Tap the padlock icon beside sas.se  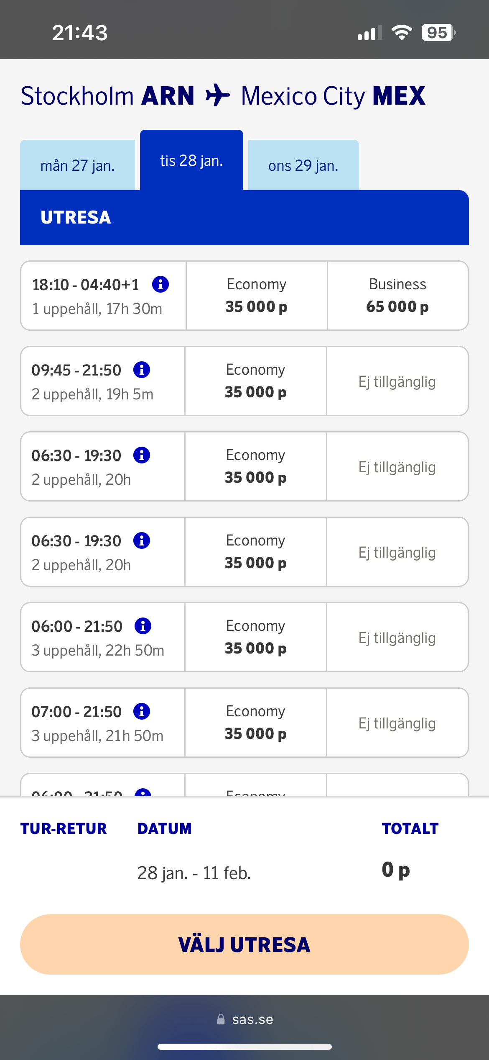click(x=221, y=1019)
